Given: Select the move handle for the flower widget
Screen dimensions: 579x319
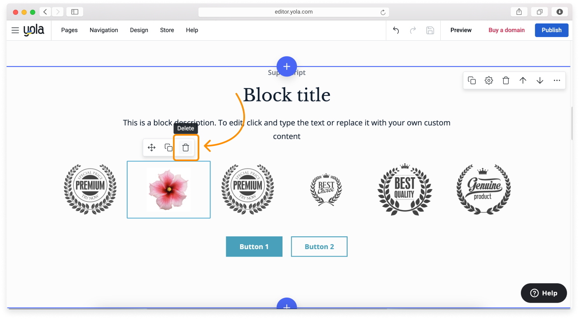Looking at the screenshot, I should 151,147.
